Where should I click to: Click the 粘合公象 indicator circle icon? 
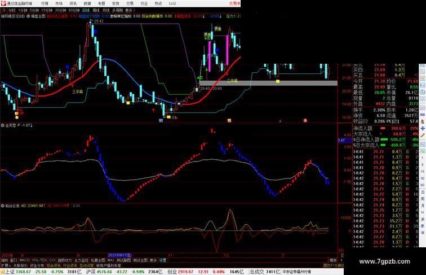[x=2, y=206]
